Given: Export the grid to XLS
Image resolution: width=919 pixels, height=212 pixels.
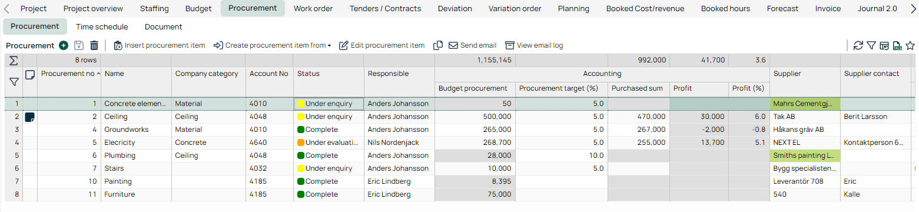Looking at the screenshot, I should 897,45.
